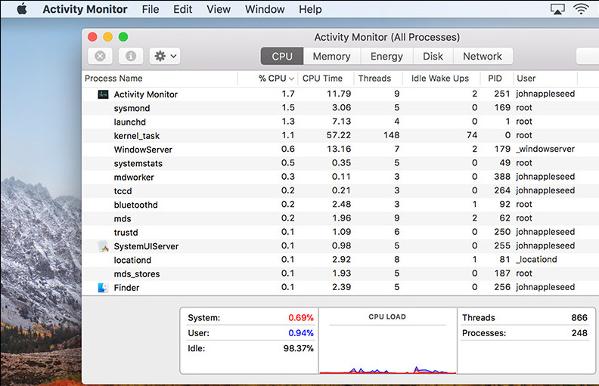
Task: Click the User 0.94% value
Action: [301, 333]
